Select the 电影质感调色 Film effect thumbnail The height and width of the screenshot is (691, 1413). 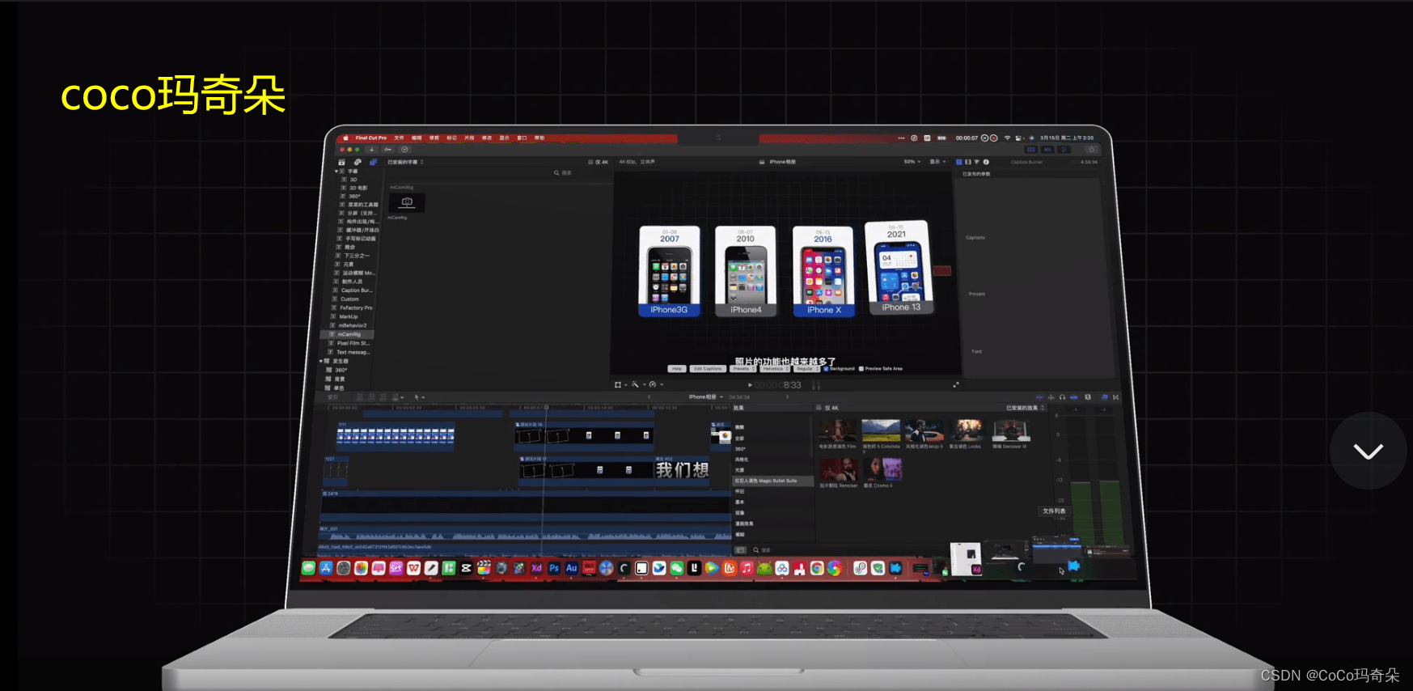click(837, 430)
